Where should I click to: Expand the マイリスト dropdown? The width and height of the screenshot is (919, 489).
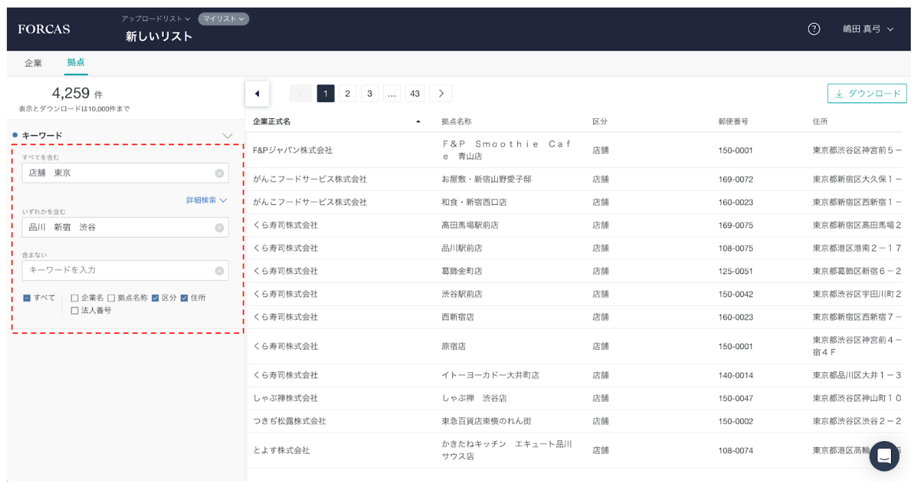(223, 18)
